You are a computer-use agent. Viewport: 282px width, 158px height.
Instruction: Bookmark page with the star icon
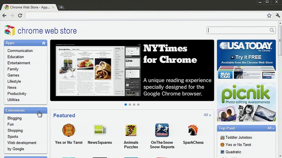269,15
